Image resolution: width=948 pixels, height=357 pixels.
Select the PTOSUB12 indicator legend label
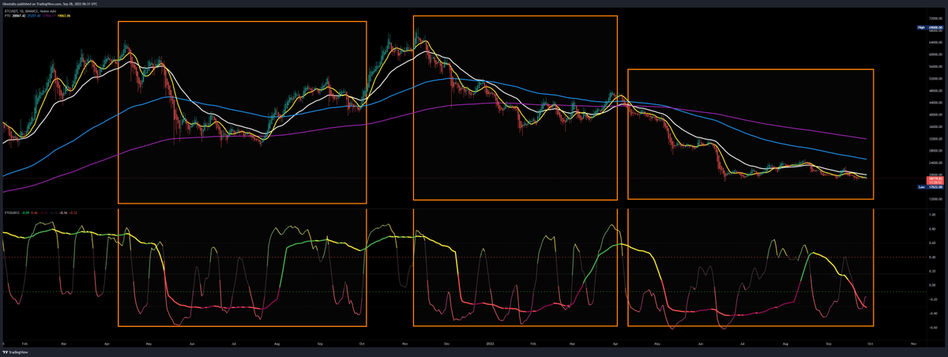coord(12,212)
